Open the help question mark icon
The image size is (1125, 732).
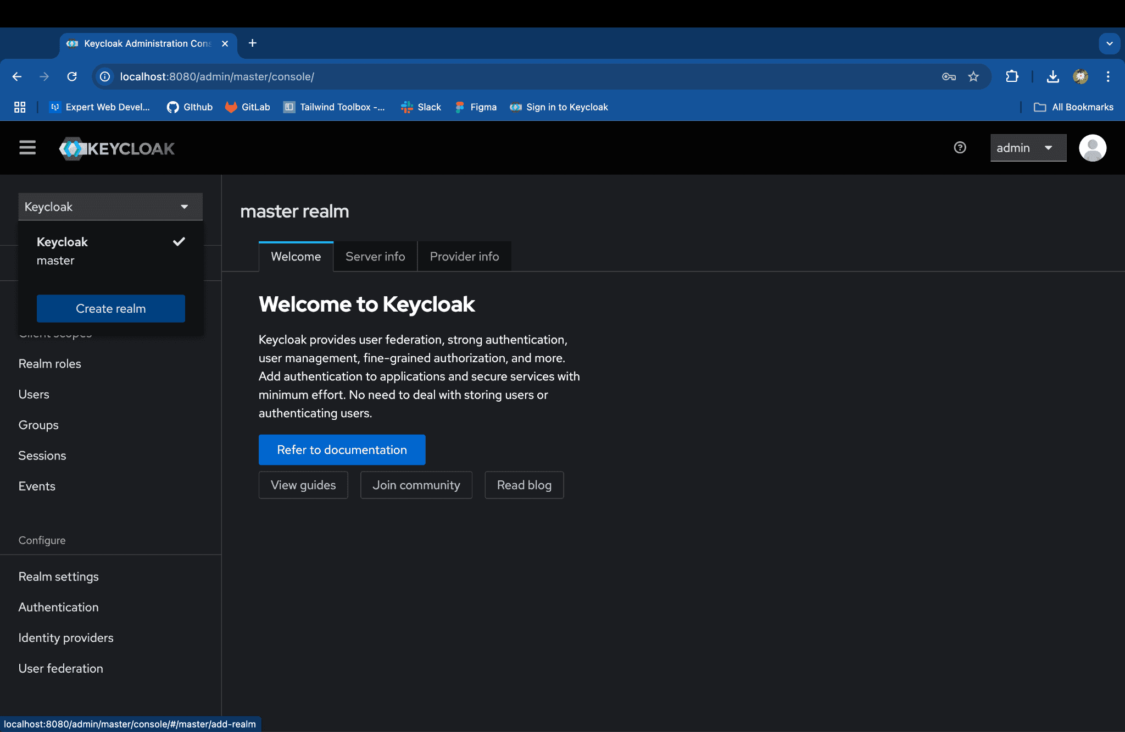coord(960,148)
